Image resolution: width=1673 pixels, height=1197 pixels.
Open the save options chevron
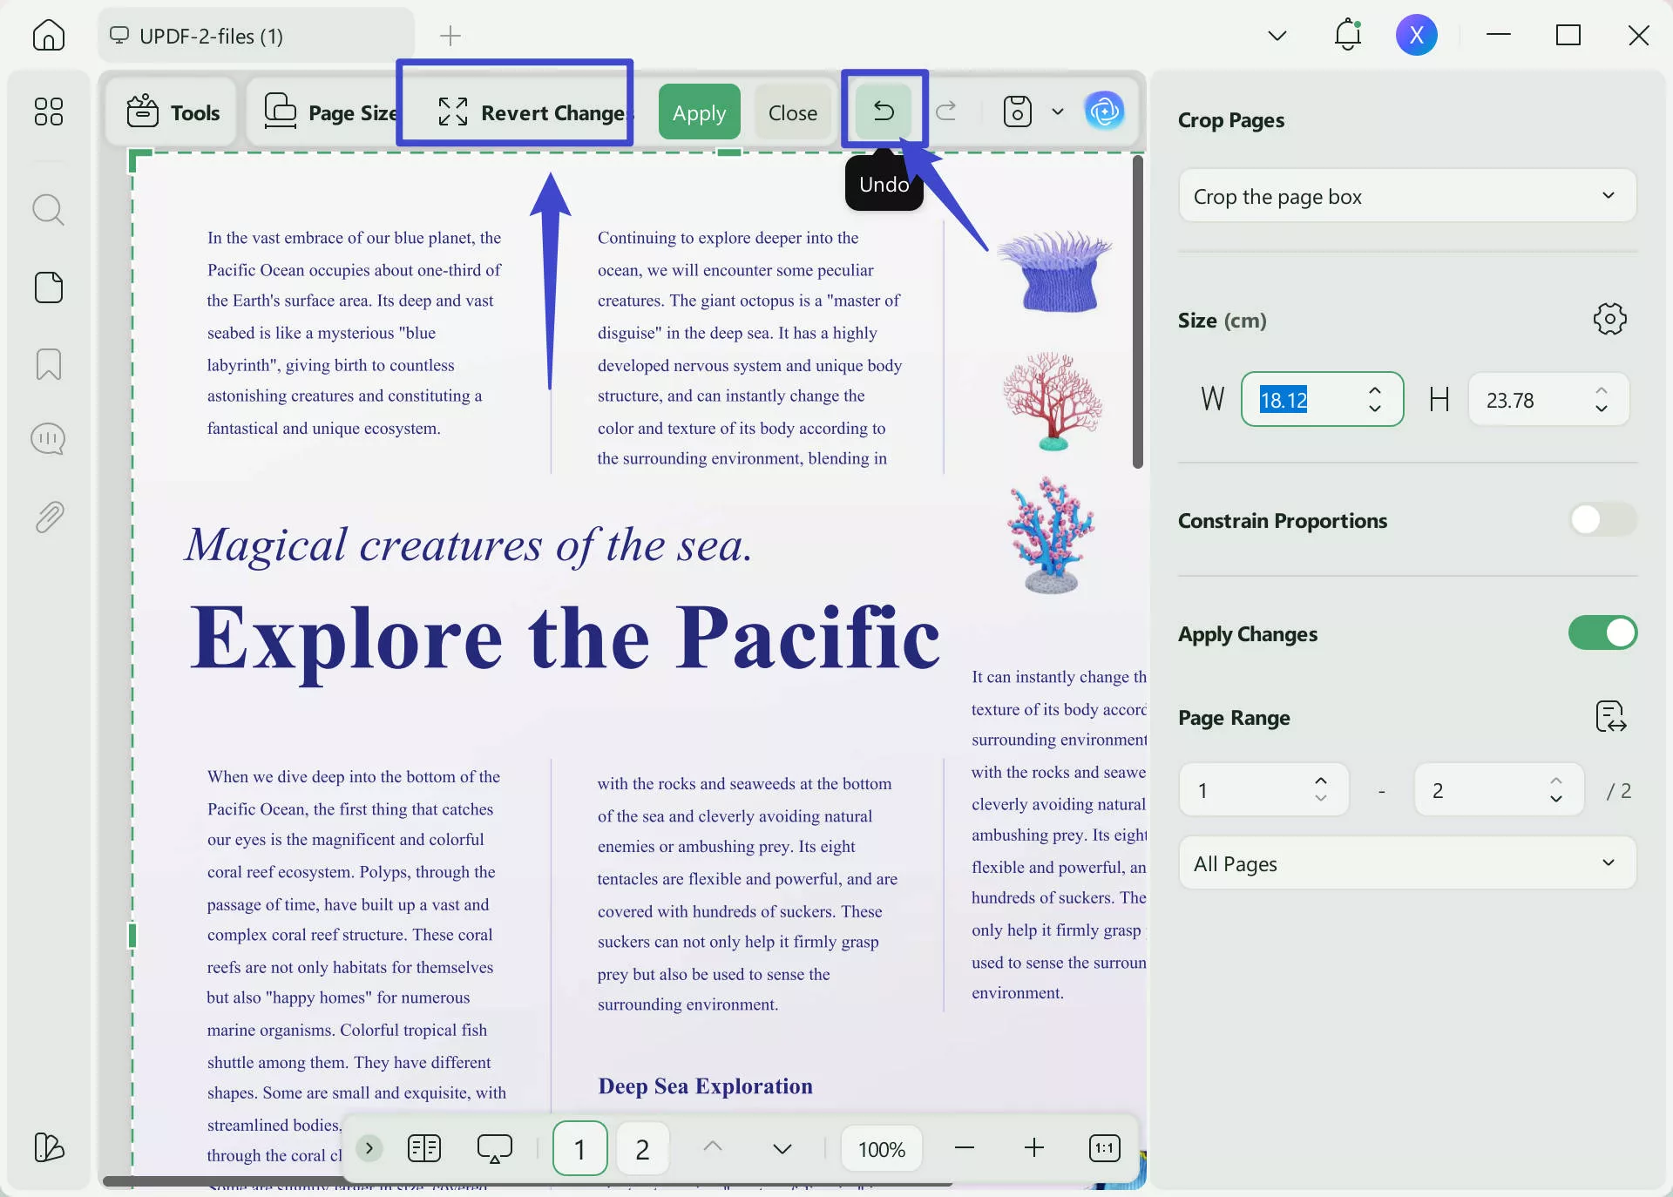[1058, 112]
